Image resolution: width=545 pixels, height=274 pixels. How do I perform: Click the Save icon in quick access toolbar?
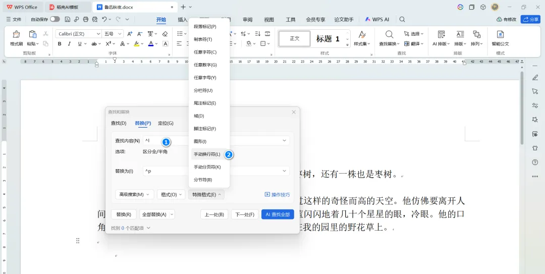[x=68, y=20]
